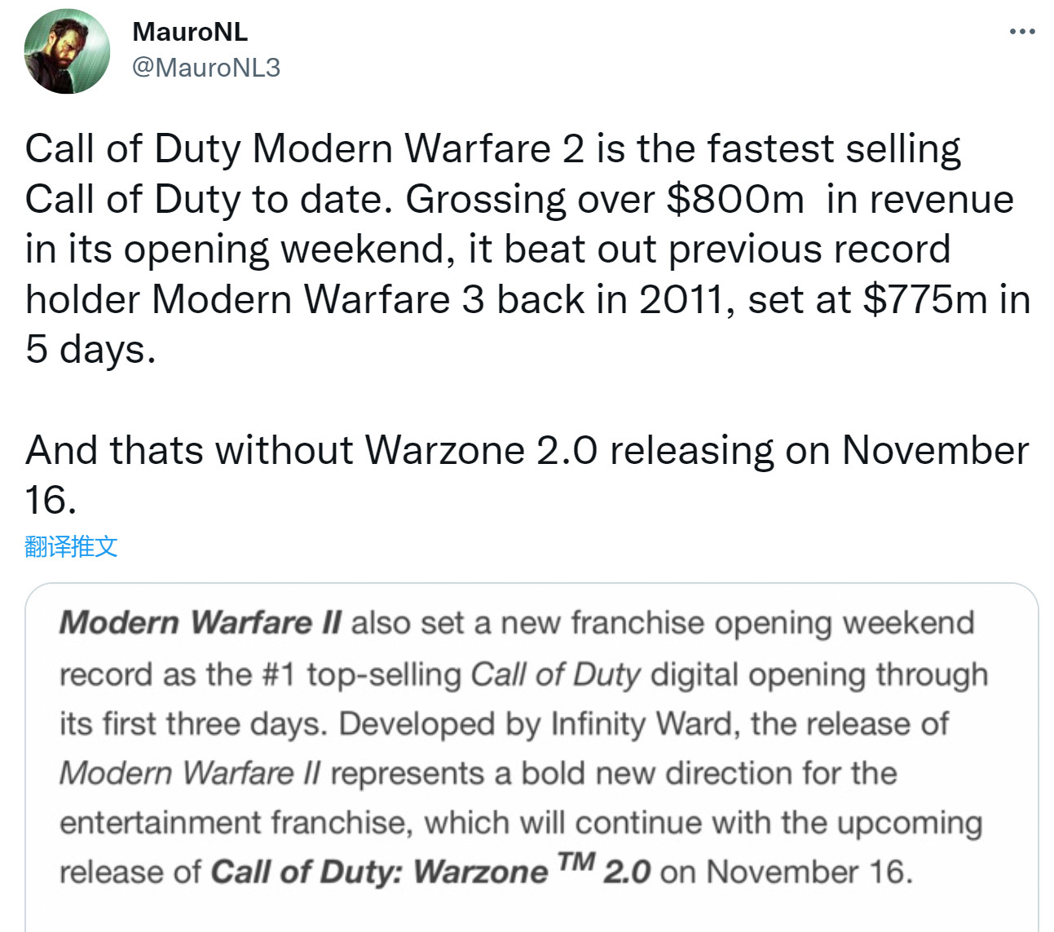Click italic "Call of Duty" in the image
This screenshot has width=1054, height=932.
coord(555,674)
